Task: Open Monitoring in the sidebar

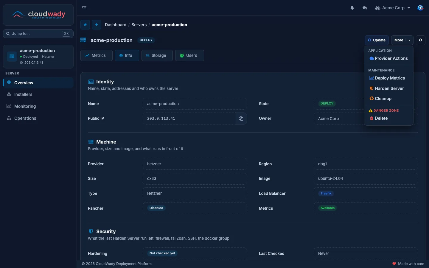Action: pos(38,106)
